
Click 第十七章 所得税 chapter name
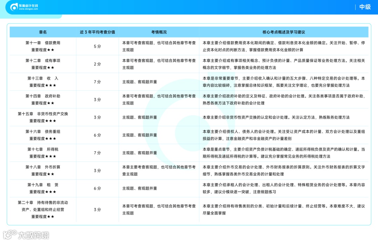pyautogui.click(x=43, y=149)
